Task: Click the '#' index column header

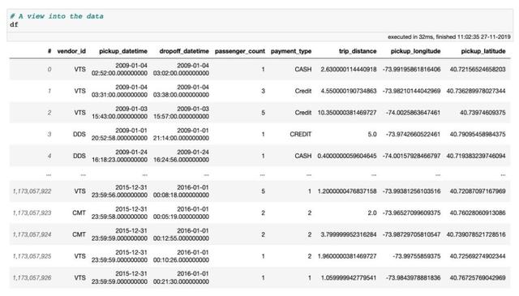Action: coord(49,51)
